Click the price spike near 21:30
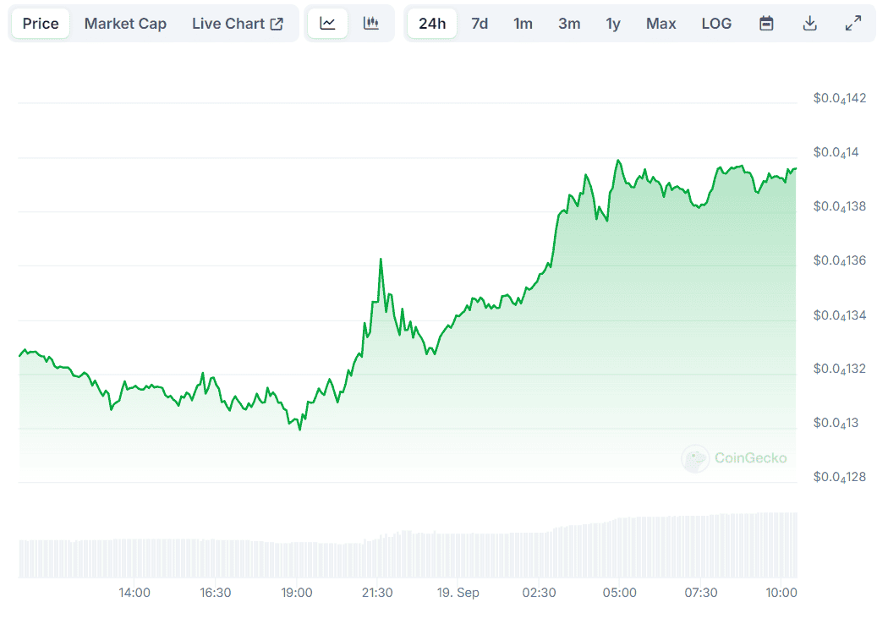877x624 pixels. [x=381, y=260]
